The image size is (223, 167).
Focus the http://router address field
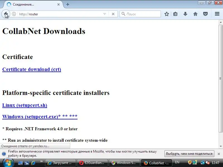60,14
